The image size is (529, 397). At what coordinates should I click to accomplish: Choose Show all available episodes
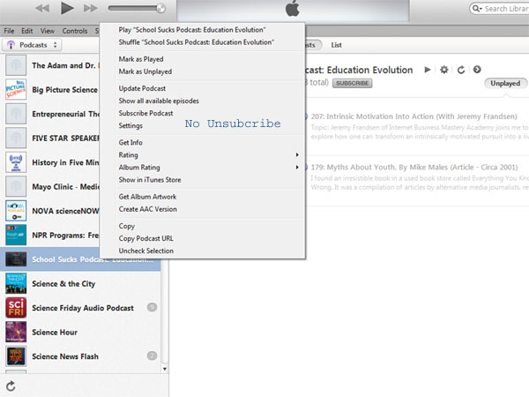pyautogui.click(x=159, y=101)
